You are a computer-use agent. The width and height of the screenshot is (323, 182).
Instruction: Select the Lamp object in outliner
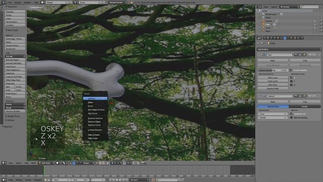point(268,28)
